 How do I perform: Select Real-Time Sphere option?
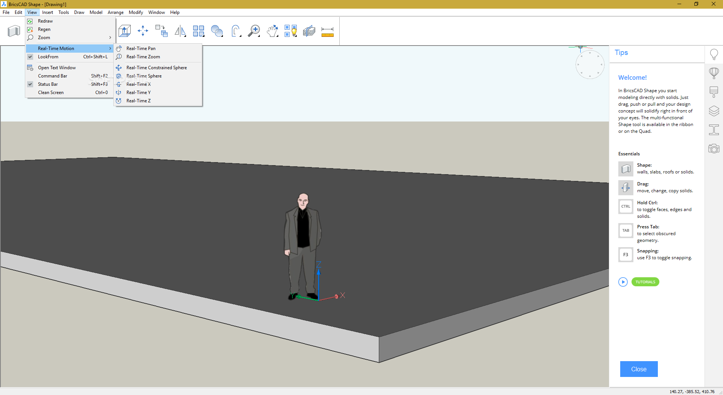pos(158,76)
